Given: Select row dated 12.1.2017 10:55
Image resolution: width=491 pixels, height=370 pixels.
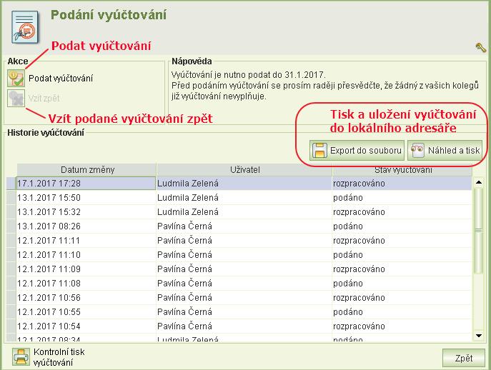Looking at the screenshot, I should (x=239, y=311).
